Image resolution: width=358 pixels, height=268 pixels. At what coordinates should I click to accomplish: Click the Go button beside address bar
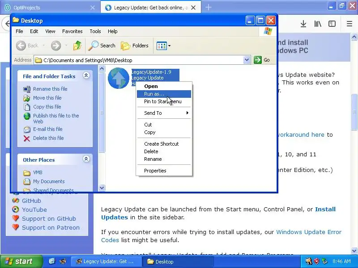pyautogui.click(x=262, y=60)
